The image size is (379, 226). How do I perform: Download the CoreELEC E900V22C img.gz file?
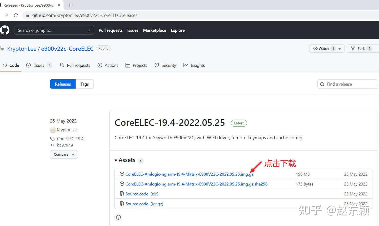(189, 174)
